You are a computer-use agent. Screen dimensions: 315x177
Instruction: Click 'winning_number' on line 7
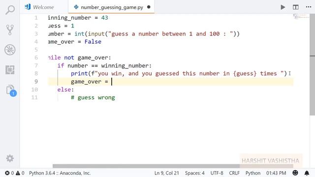coord(125,65)
